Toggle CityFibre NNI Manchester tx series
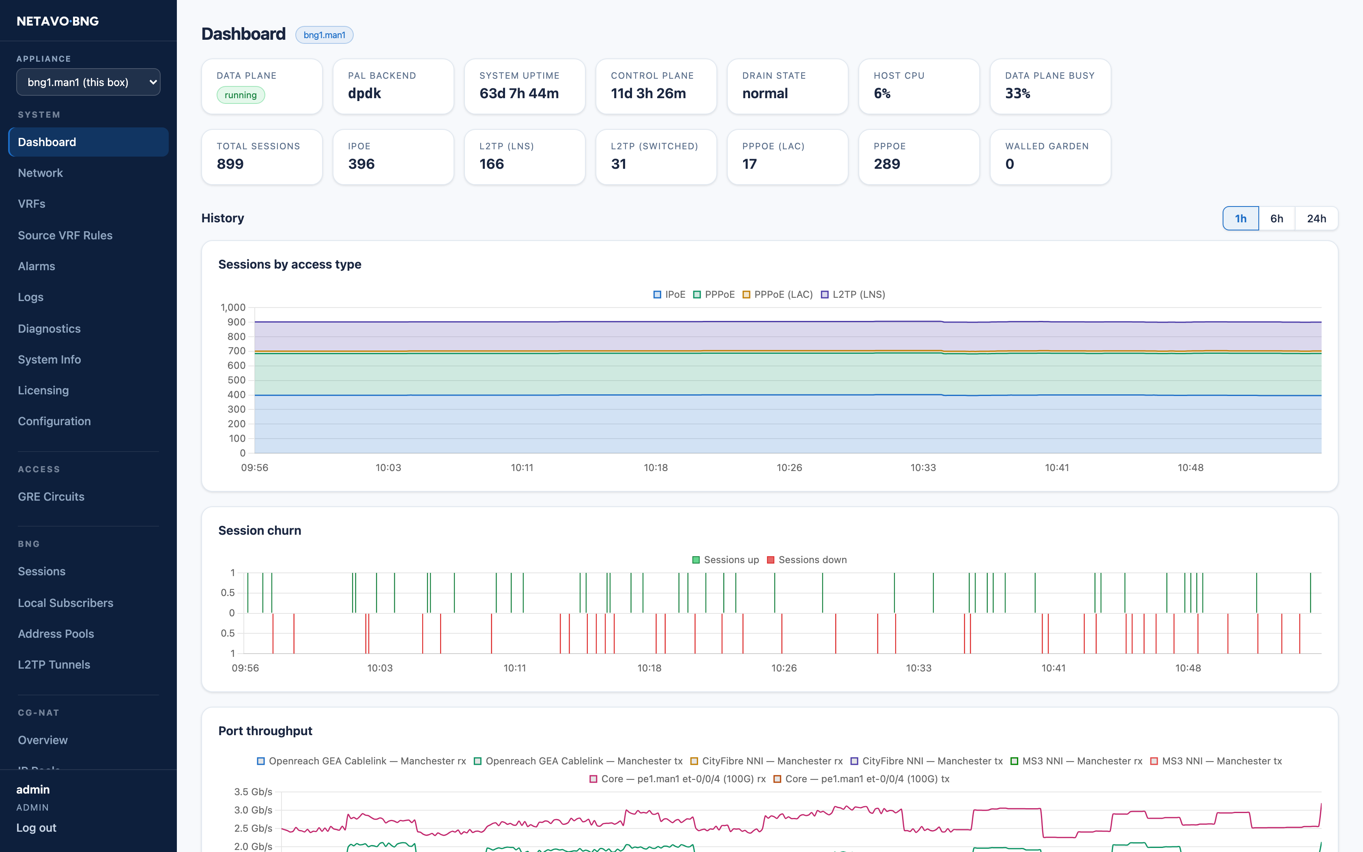The image size is (1363, 852). pyautogui.click(x=927, y=761)
